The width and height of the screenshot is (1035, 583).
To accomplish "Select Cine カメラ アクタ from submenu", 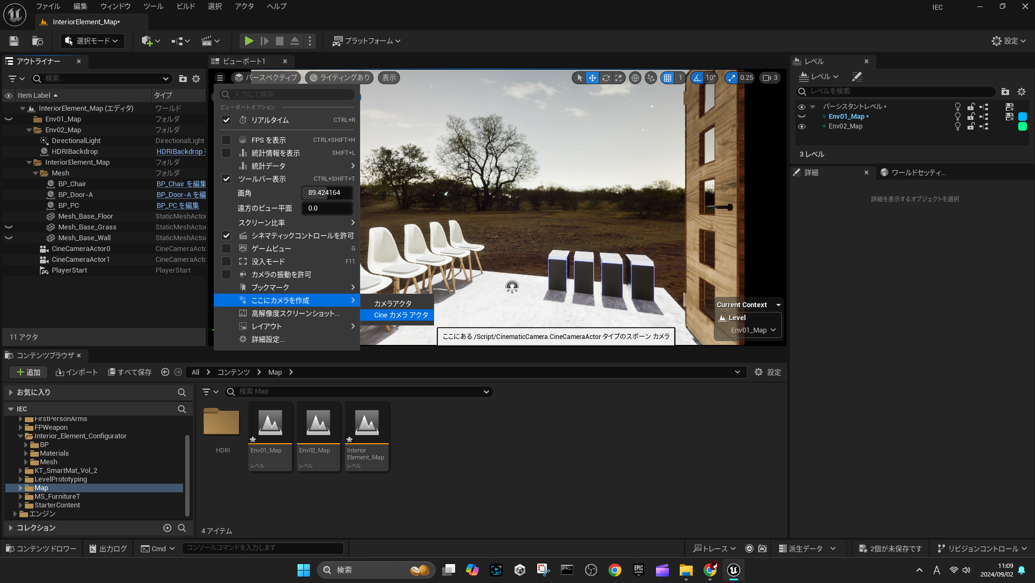I will (401, 315).
